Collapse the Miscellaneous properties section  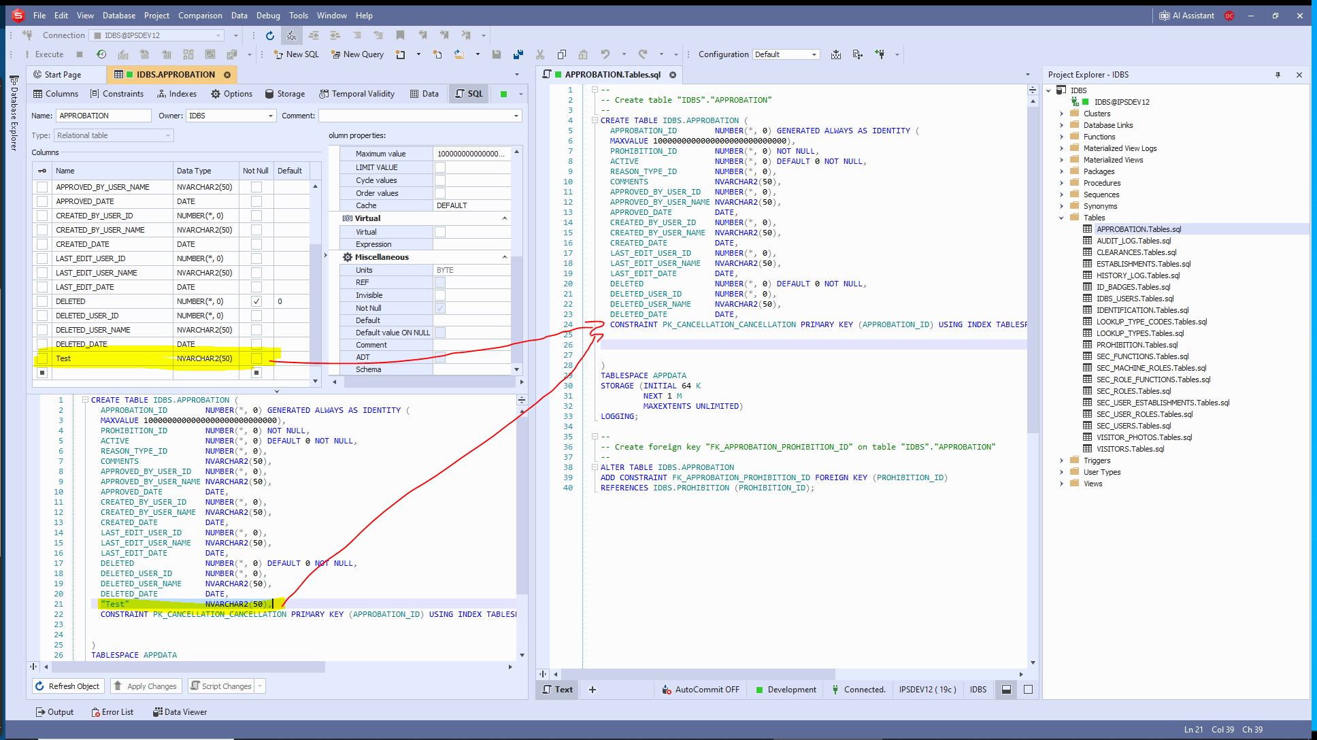505,257
